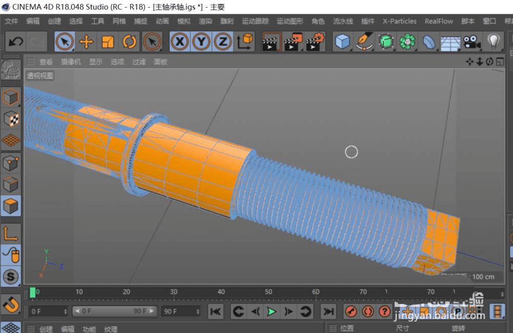Open the spline Pen tool

point(364,41)
